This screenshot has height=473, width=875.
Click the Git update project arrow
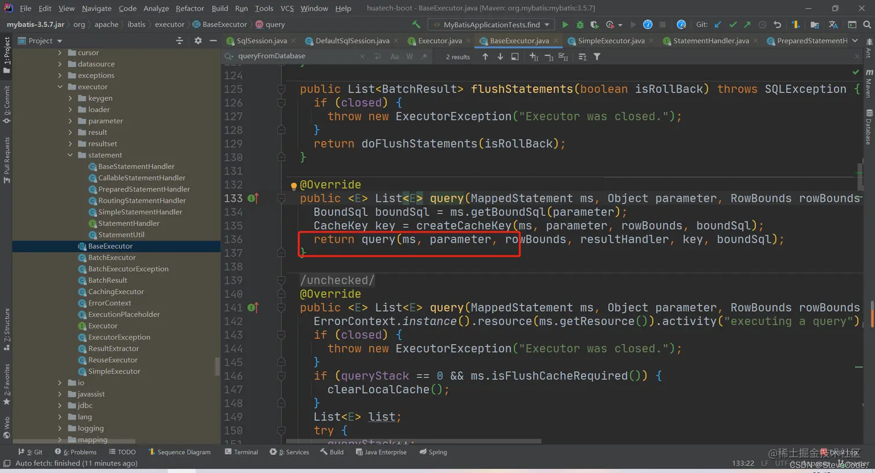coord(718,24)
